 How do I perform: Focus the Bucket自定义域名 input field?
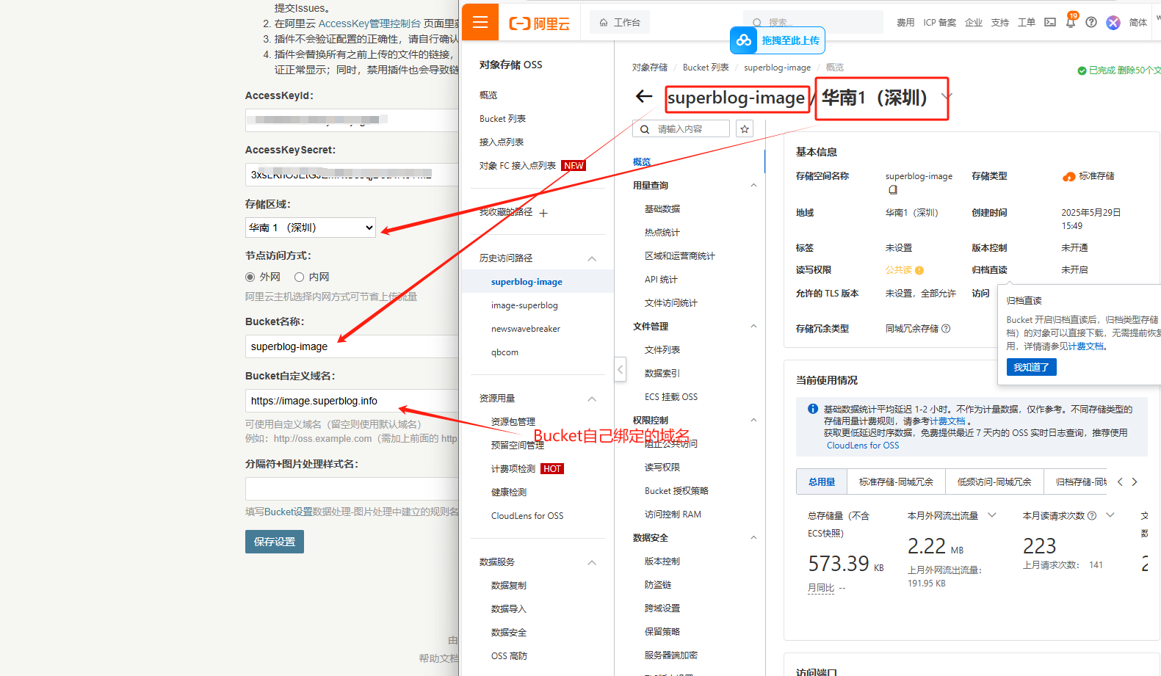tap(352, 401)
